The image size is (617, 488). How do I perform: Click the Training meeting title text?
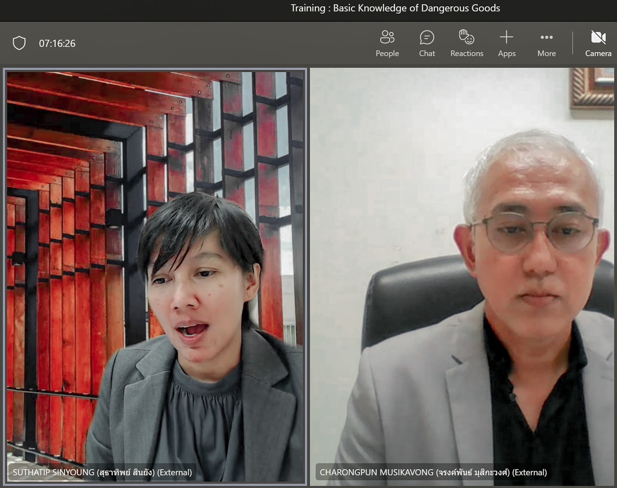395,8
